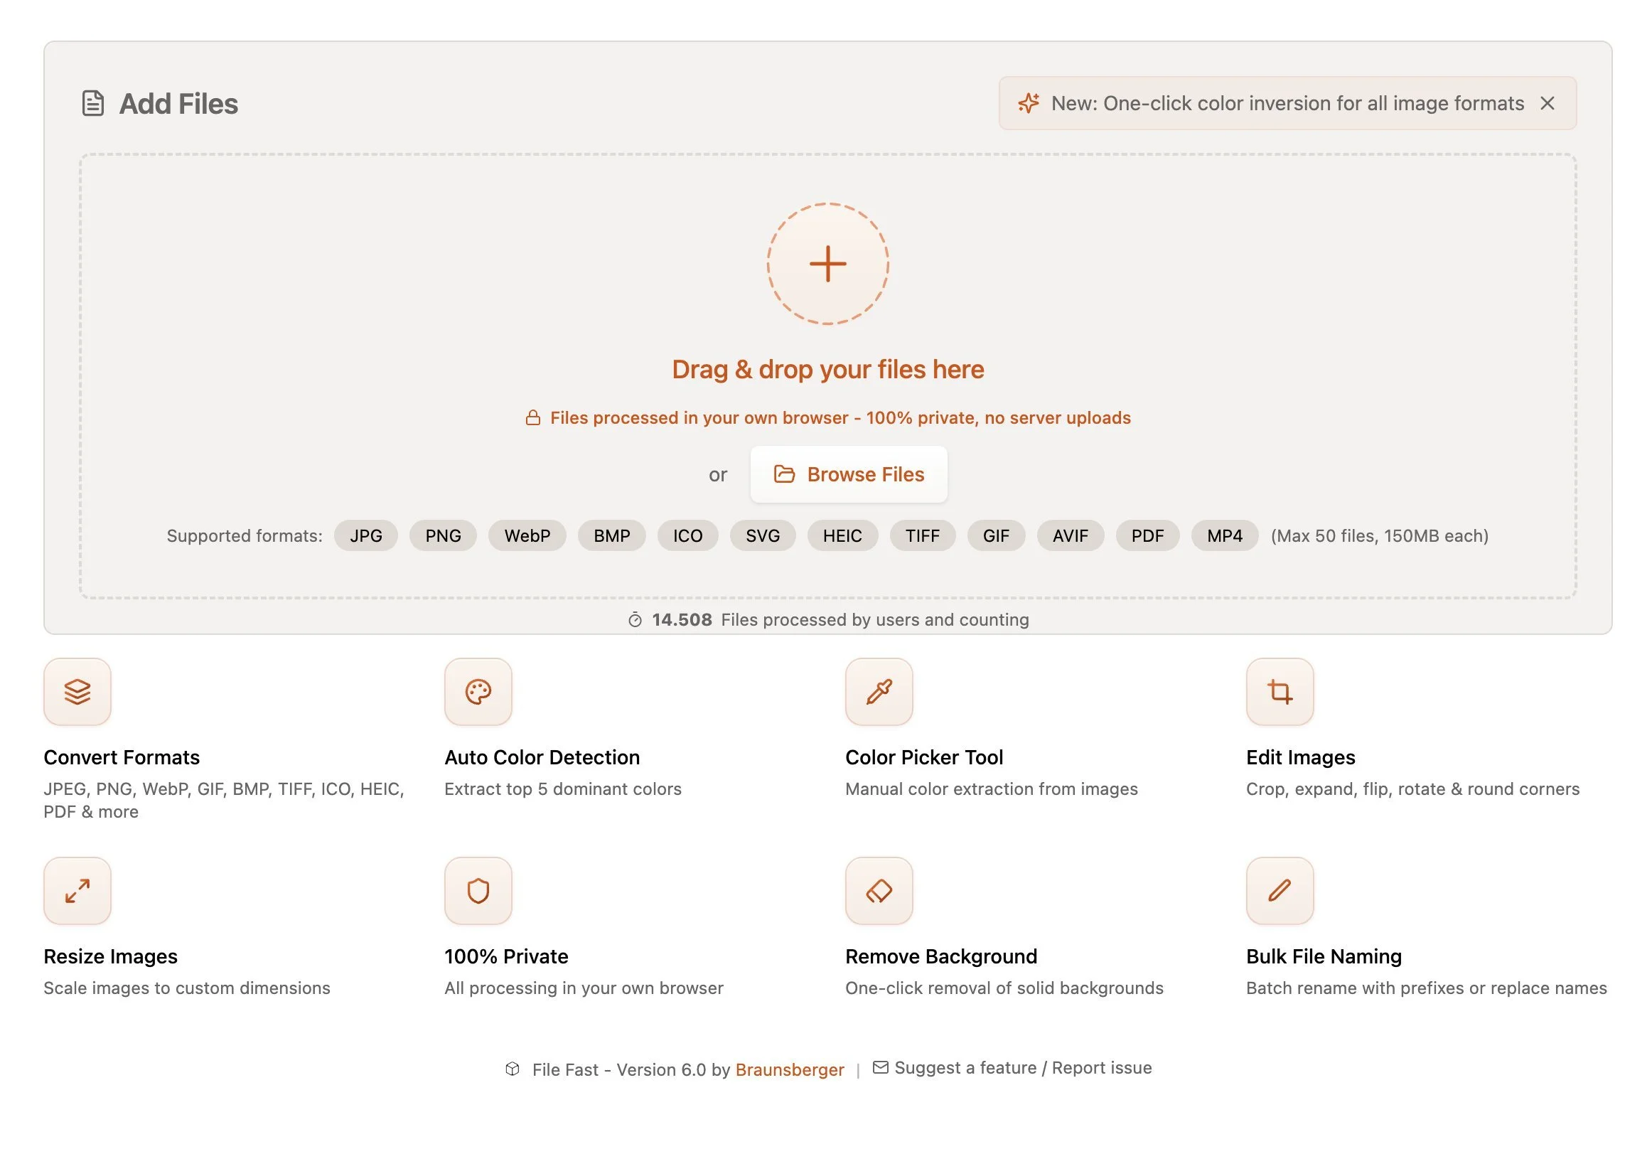Click the dashed plus circle to add files

[827, 263]
